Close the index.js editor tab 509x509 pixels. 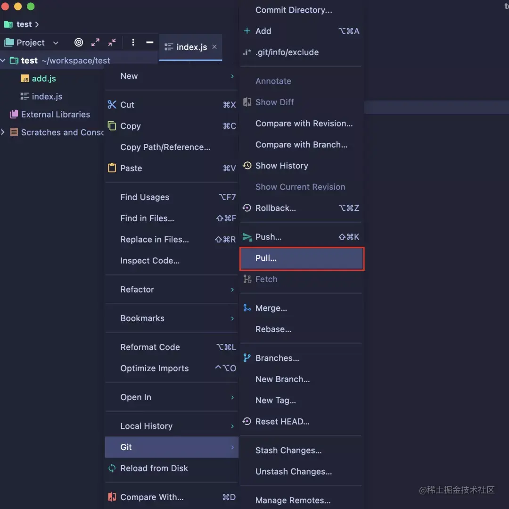point(214,47)
